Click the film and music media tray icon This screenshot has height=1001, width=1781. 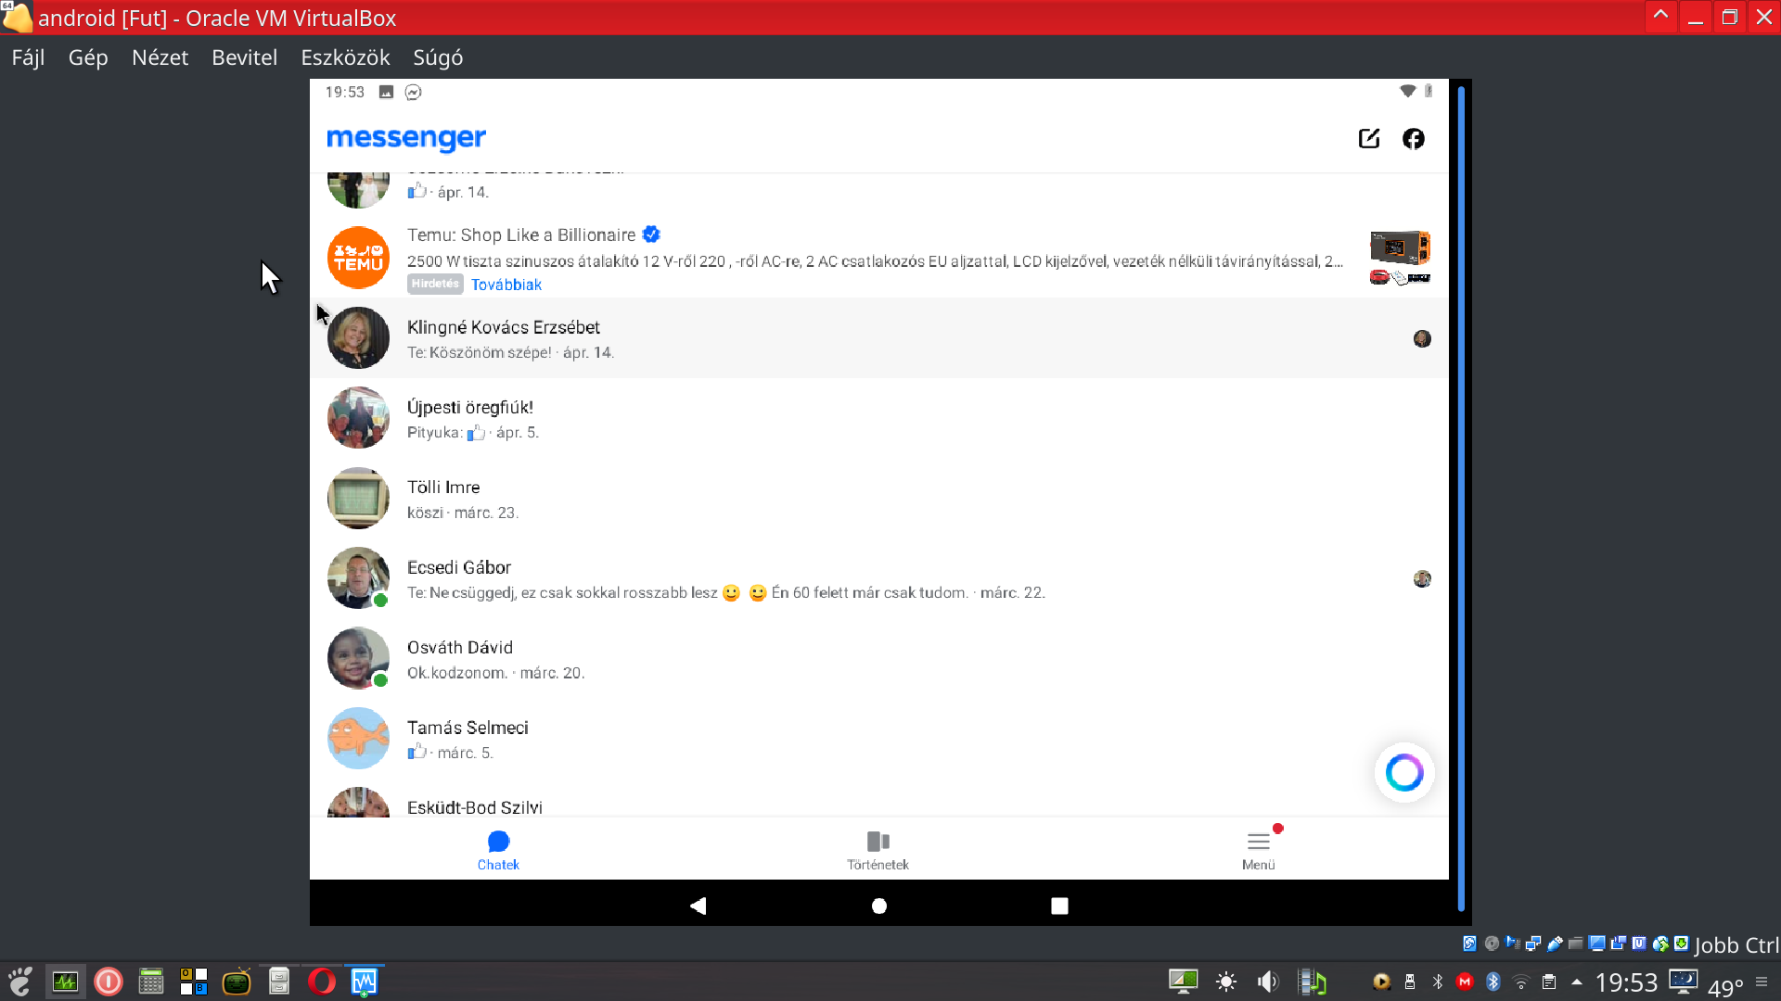1312,982
